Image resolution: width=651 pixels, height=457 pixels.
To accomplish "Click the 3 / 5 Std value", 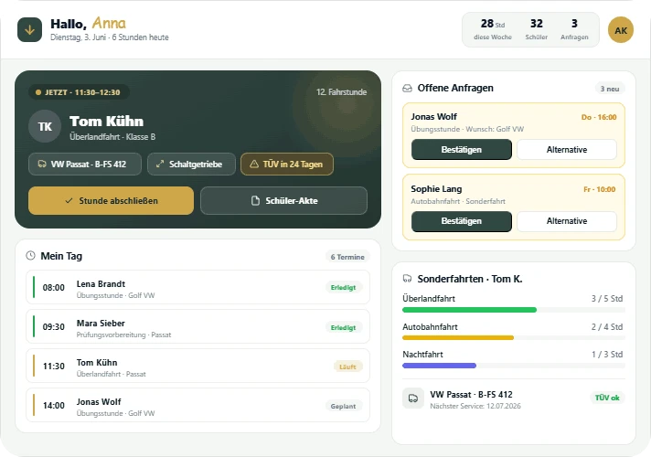I will pyautogui.click(x=607, y=299).
